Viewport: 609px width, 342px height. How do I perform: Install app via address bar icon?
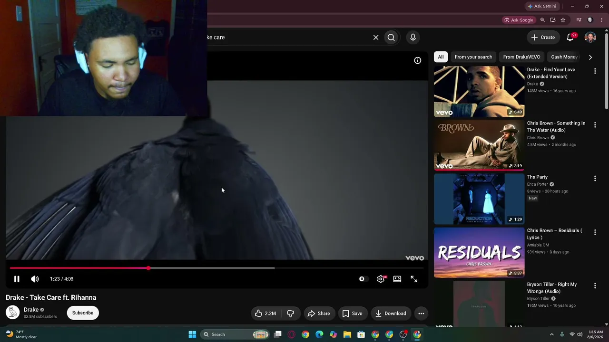[x=553, y=20]
